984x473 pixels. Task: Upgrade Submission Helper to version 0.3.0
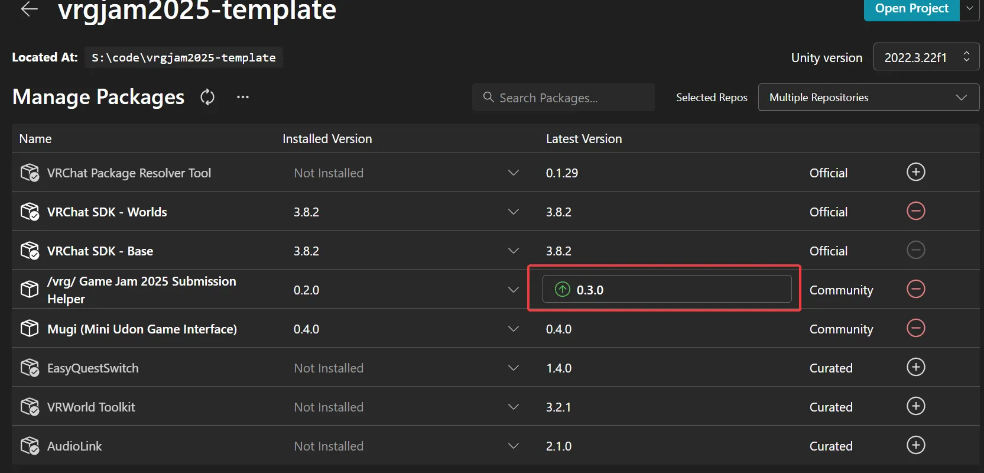coord(667,289)
